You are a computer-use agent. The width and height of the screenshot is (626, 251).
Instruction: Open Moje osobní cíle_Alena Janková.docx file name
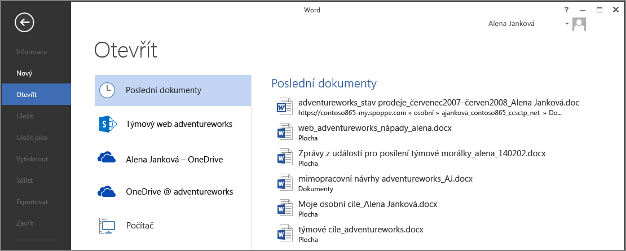pos(368,204)
